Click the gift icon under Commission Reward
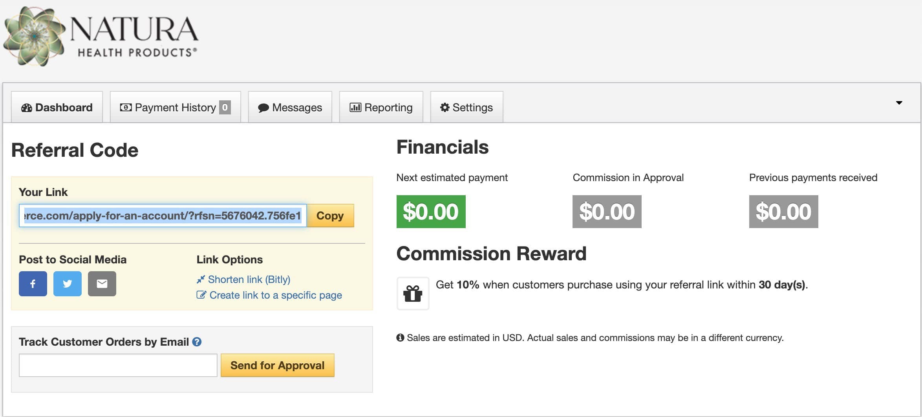 pyautogui.click(x=413, y=294)
